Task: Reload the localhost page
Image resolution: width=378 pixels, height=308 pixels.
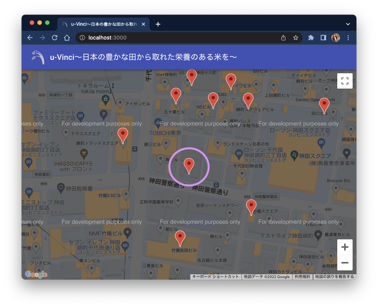Action: (x=55, y=38)
